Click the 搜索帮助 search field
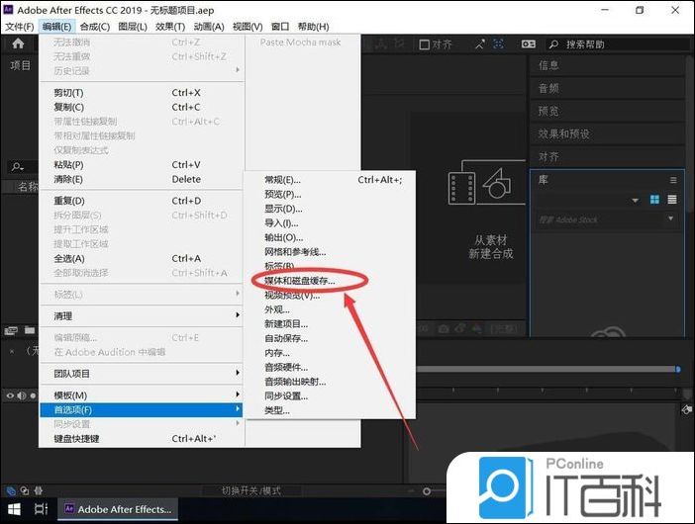This screenshot has width=695, height=524. coord(614,44)
